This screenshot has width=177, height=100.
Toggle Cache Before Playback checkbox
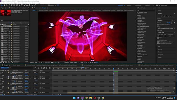(x=158, y=25)
